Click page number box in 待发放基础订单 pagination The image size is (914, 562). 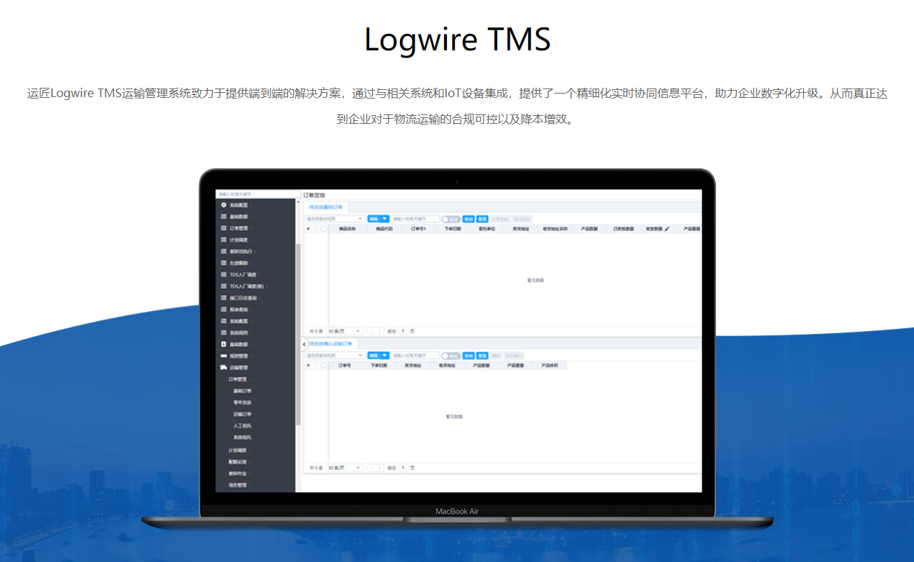(x=404, y=331)
